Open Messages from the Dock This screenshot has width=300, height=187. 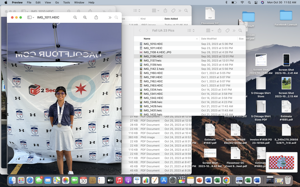39,180
